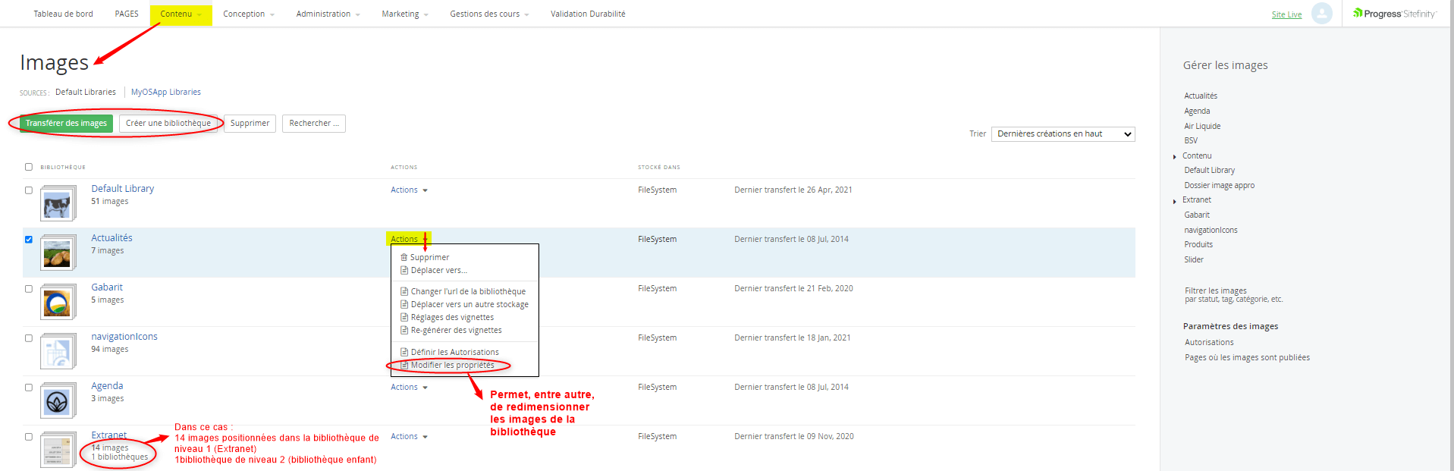Open Actions dropdown for Default Library

point(409,190)
